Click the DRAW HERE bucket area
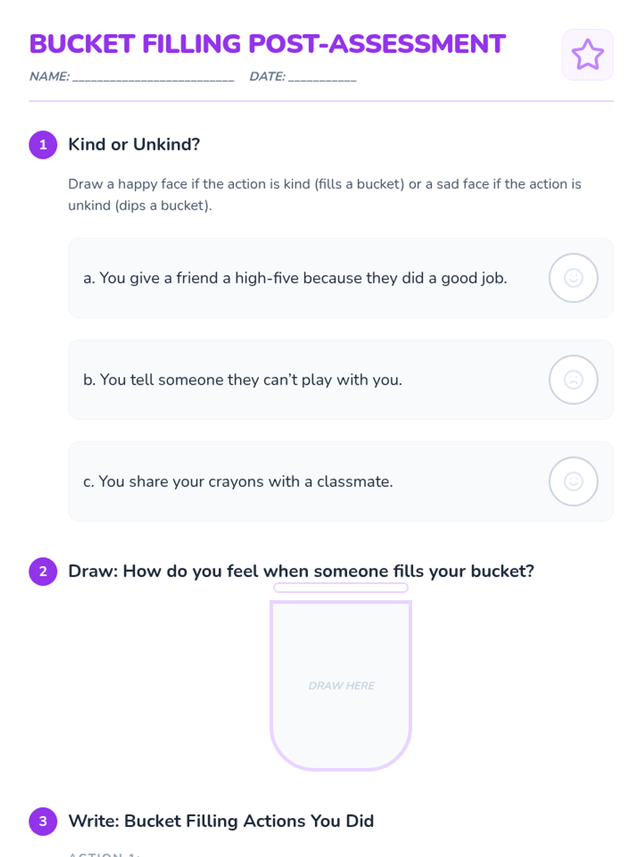 coord(341,686)
